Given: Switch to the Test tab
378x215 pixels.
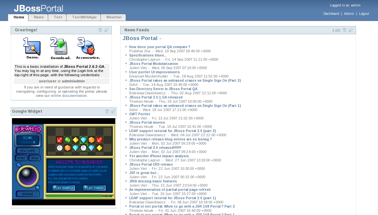Looking at the screenshot, I should tap(58, 17).
